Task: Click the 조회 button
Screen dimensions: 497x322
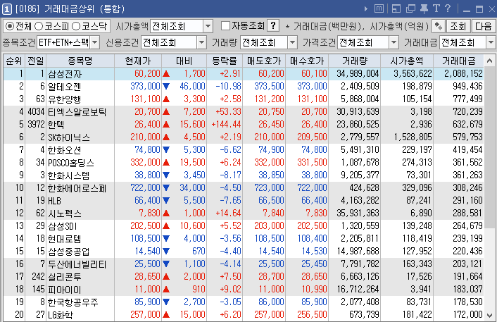Action: (x=458, y=26)
